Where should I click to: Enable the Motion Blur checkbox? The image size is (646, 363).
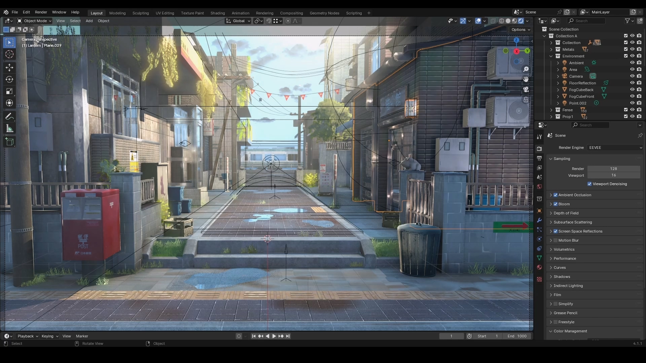[x=555, y=240]
